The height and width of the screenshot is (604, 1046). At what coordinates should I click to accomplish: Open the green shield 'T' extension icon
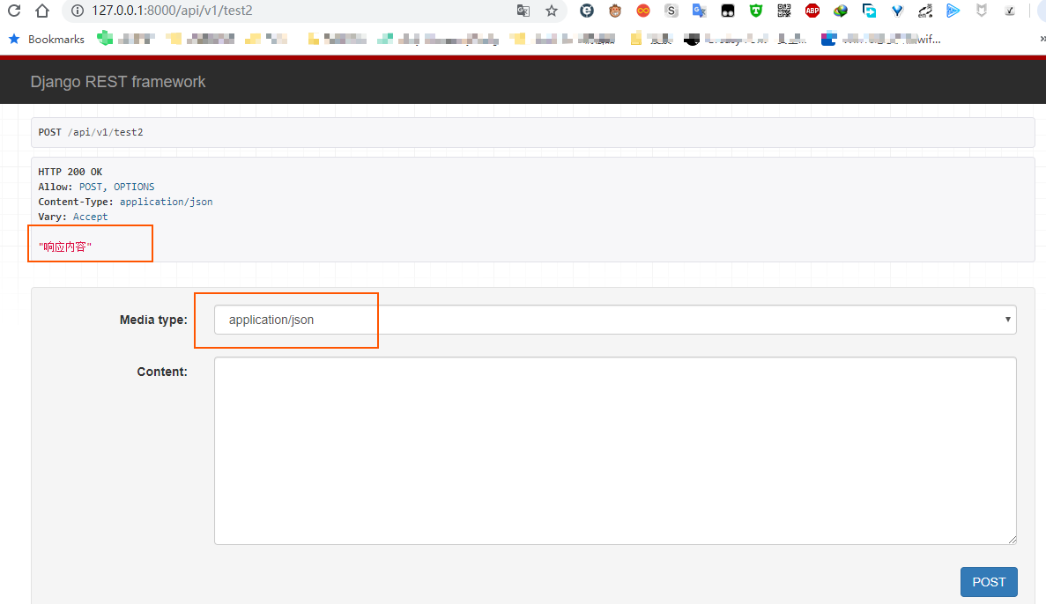tap(756, 11)
